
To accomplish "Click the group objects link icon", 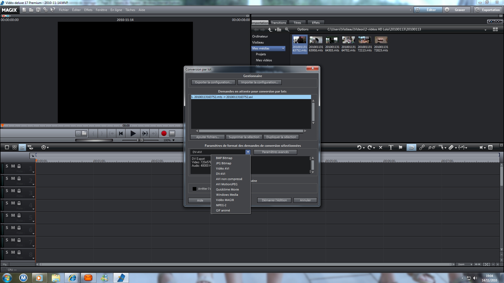I will click(422, 148).
